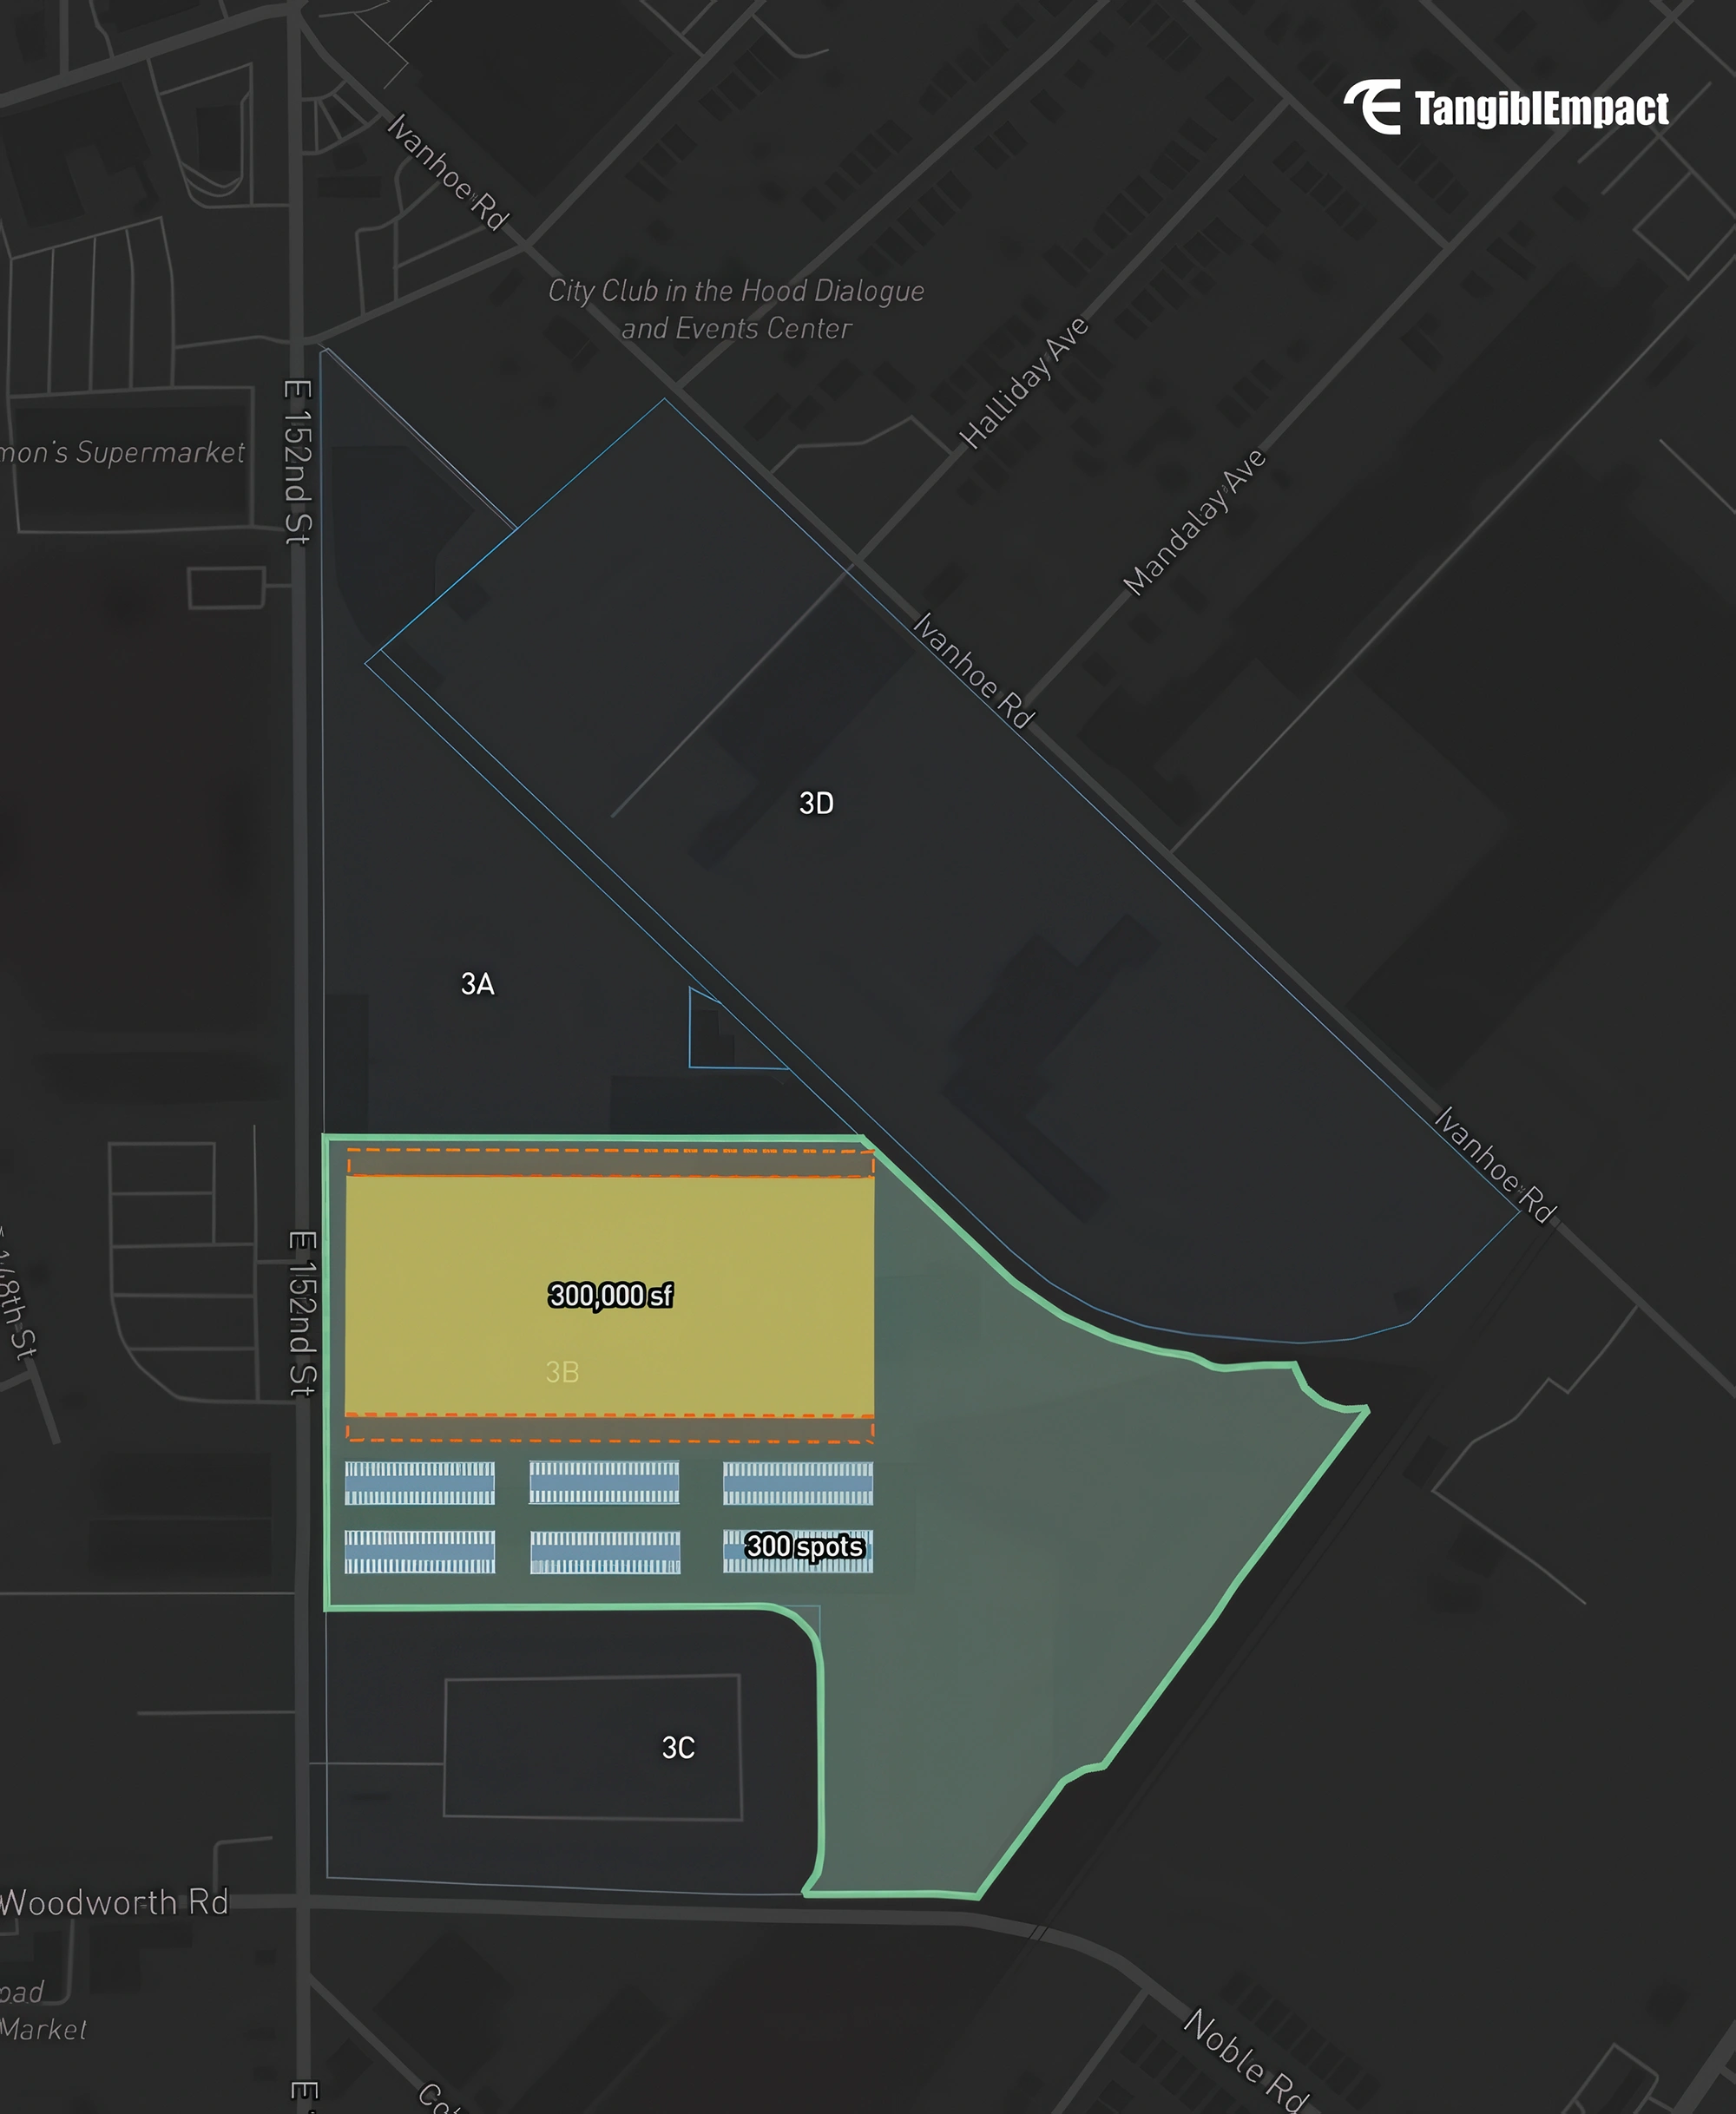The height and width of the screenshot is (2114, 1736).
Task: Click the TangiblEmpact logo
Action: coord(1505,107)
